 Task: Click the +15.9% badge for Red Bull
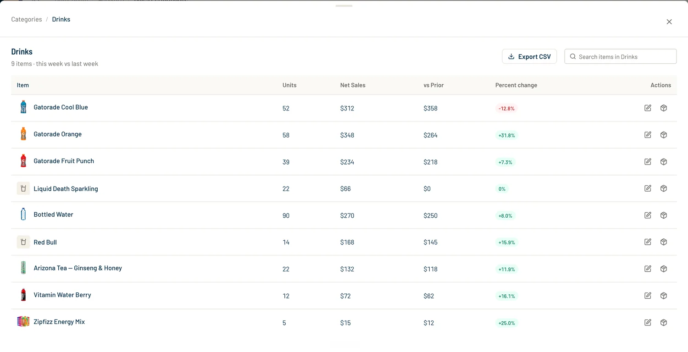[x=506, y=242]
